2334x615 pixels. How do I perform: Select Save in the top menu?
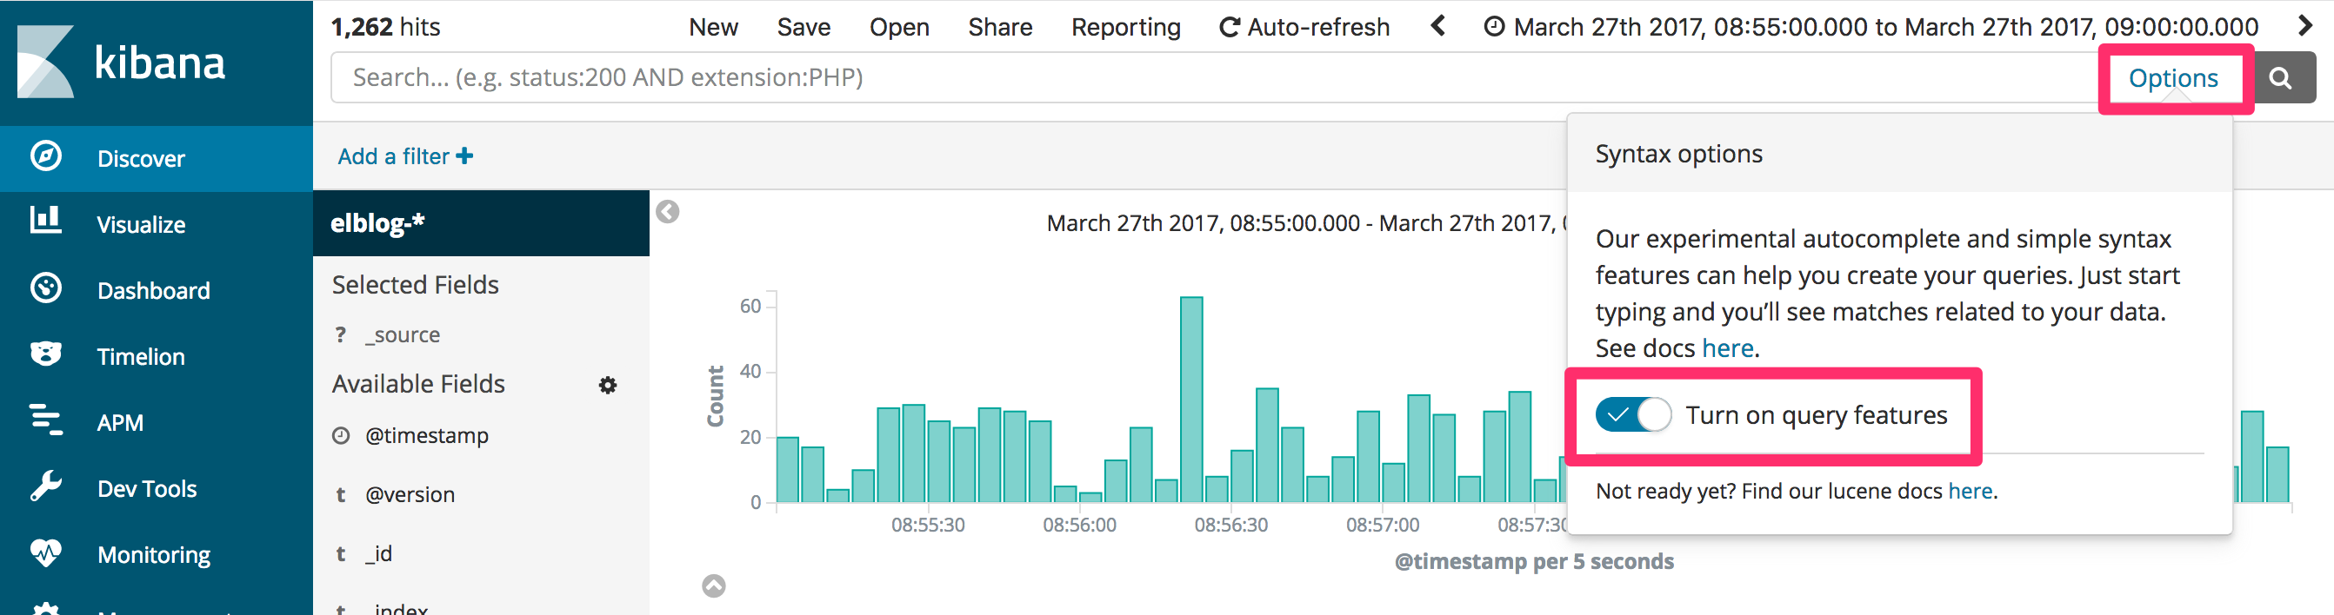tap(804, 27)
